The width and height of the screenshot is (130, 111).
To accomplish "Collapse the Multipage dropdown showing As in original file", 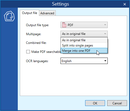I will click(84, 34).
